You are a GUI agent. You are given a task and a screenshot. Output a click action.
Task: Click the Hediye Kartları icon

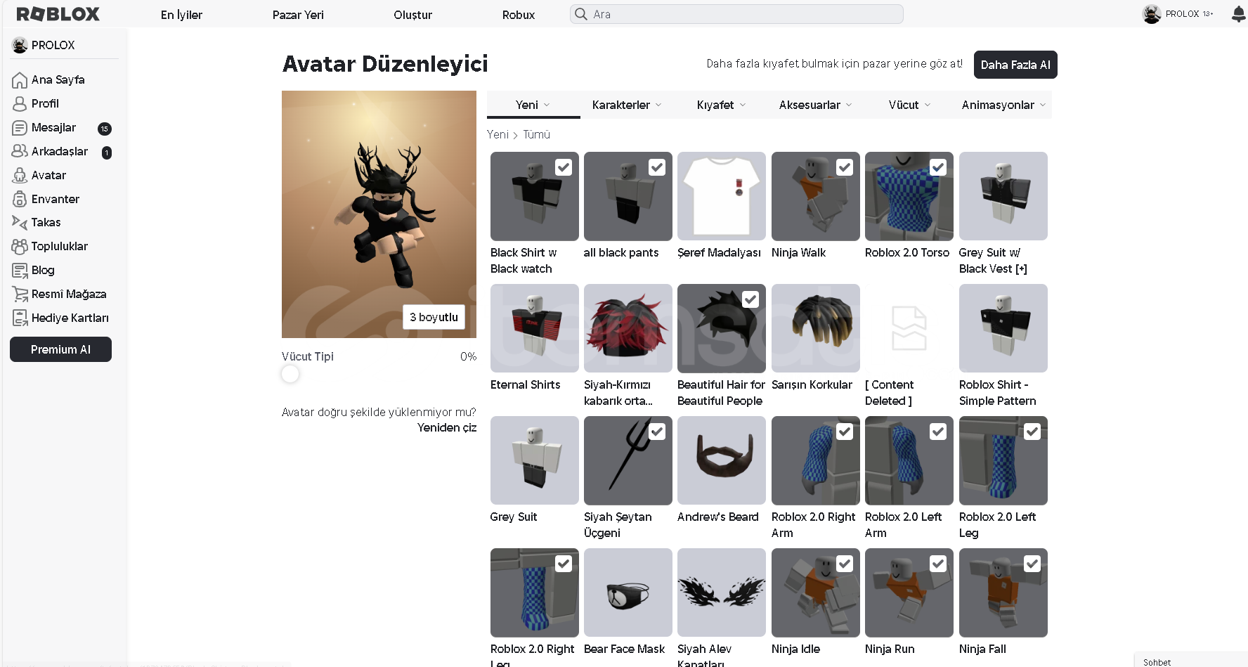[x=20, y=318]
